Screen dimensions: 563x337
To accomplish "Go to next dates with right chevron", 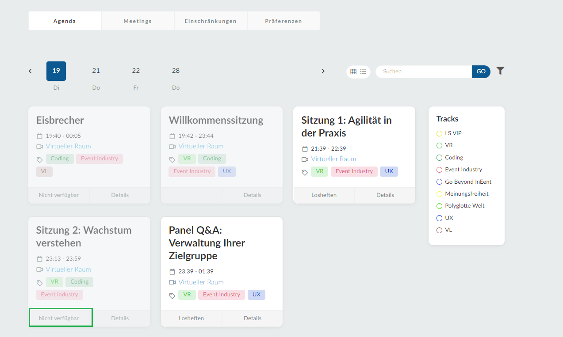I will [323, 71].
